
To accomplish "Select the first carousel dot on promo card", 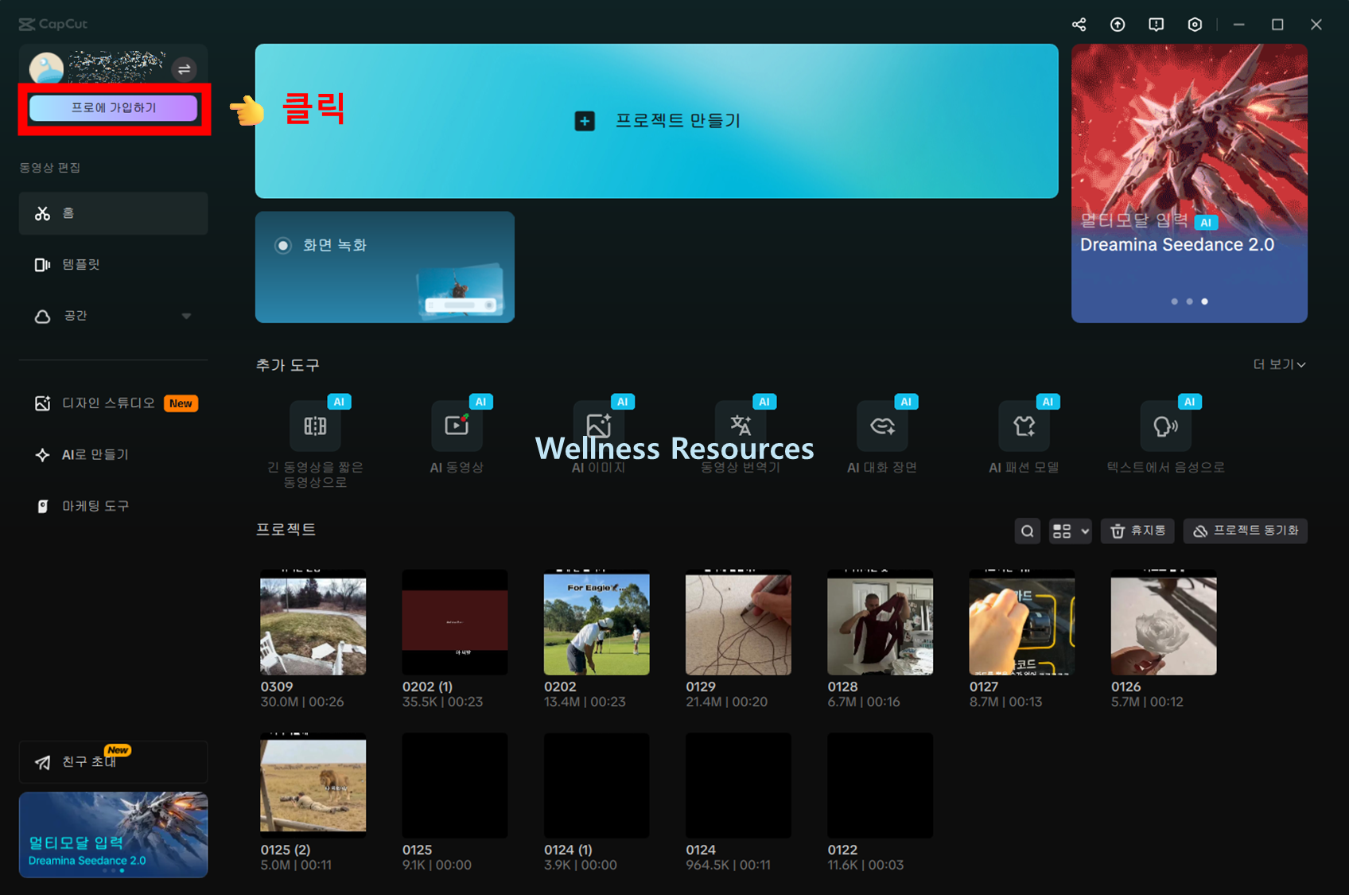I will coord(1174,302).
